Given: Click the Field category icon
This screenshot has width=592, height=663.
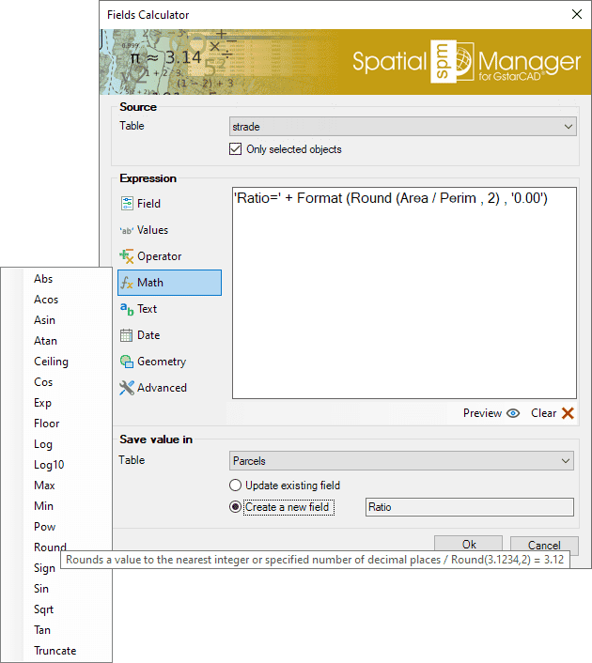Looking at the screenshot, I should point(127,204).
